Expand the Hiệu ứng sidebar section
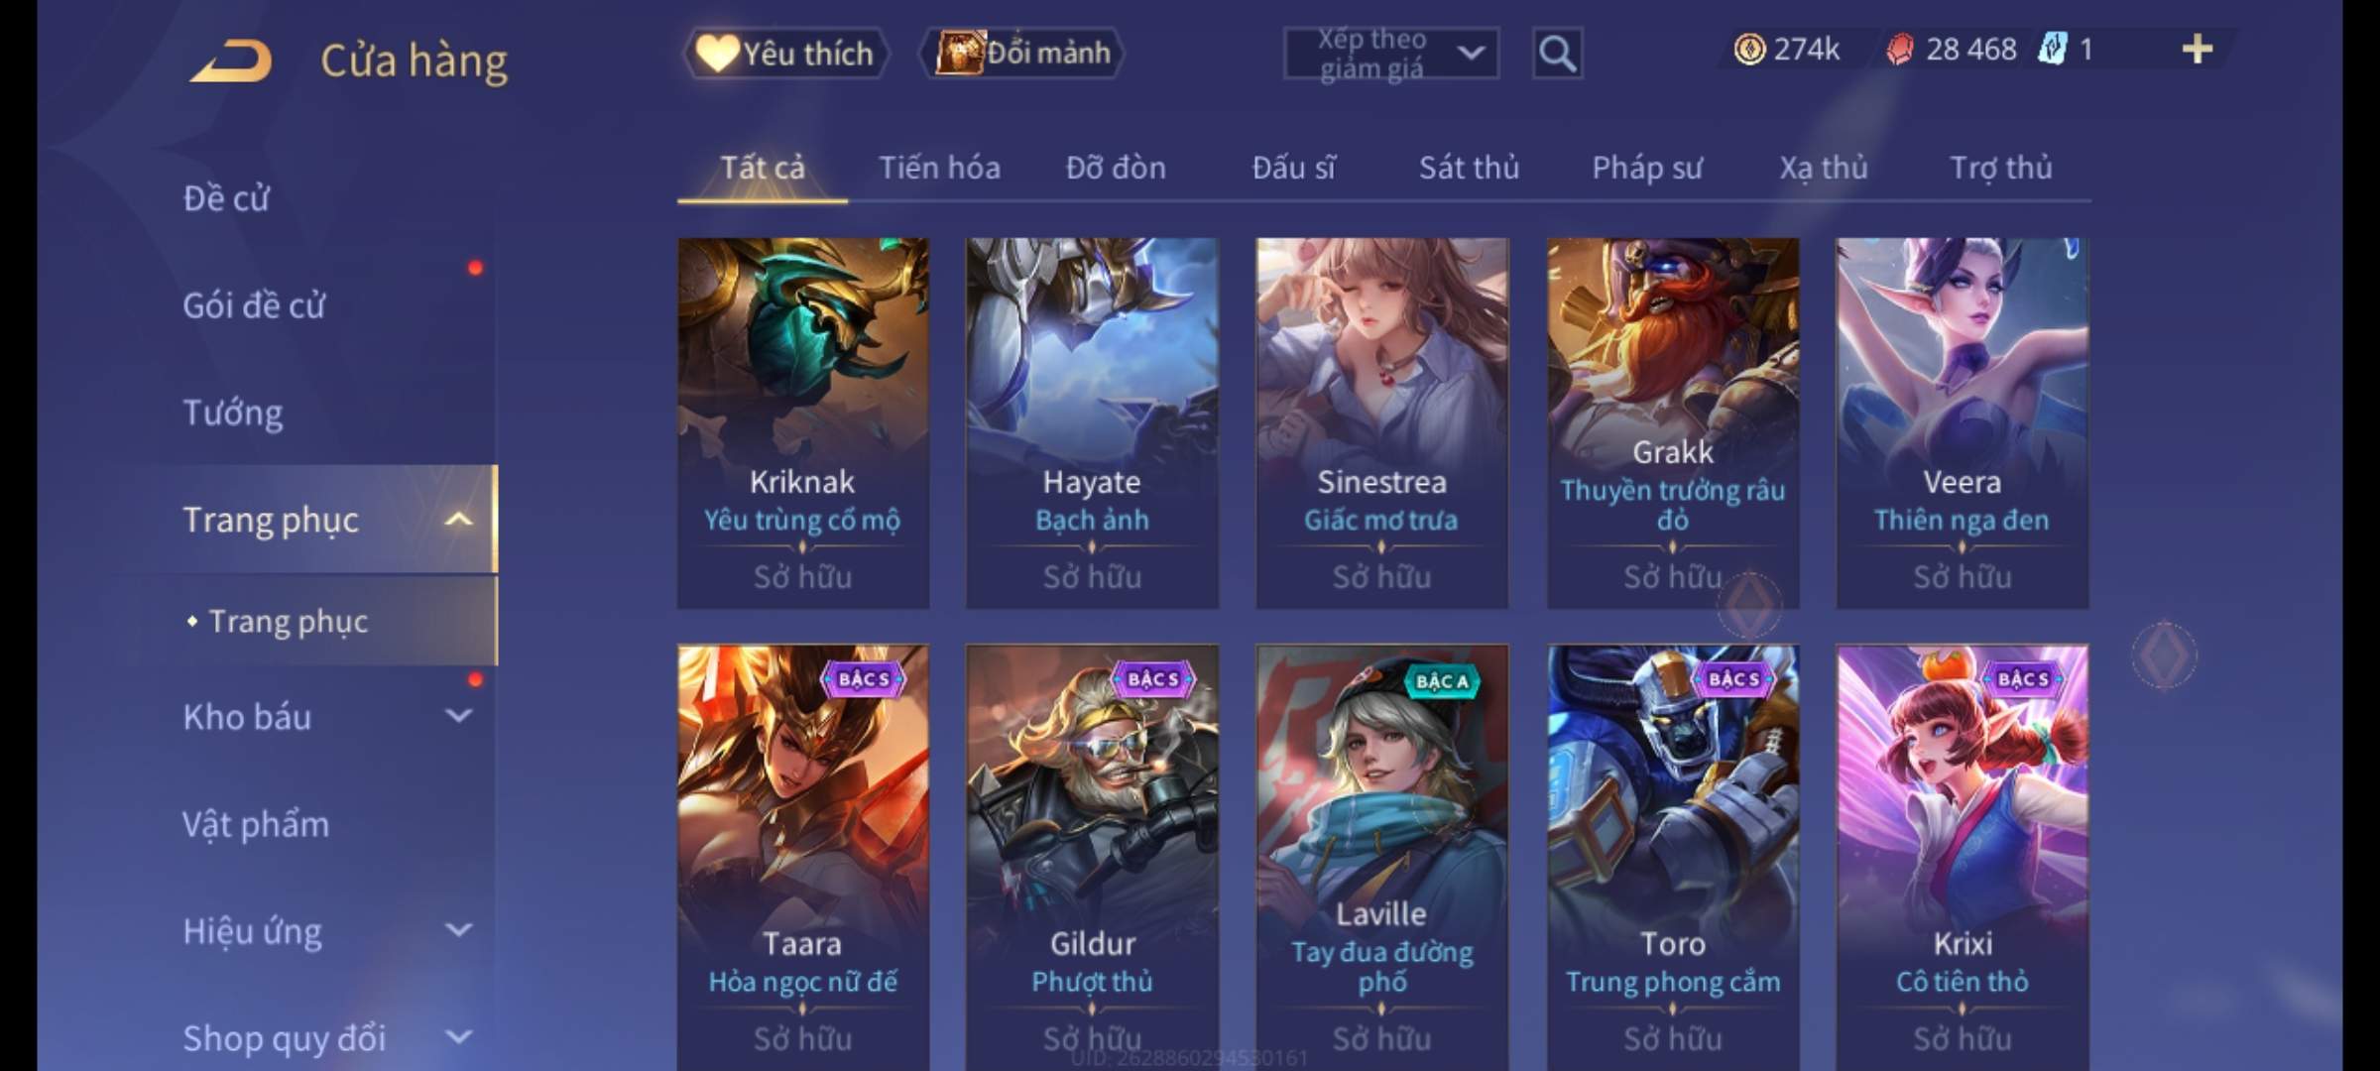Image resolution: width=2380 pixels, height=1071 pixels. tap(458, 930)
